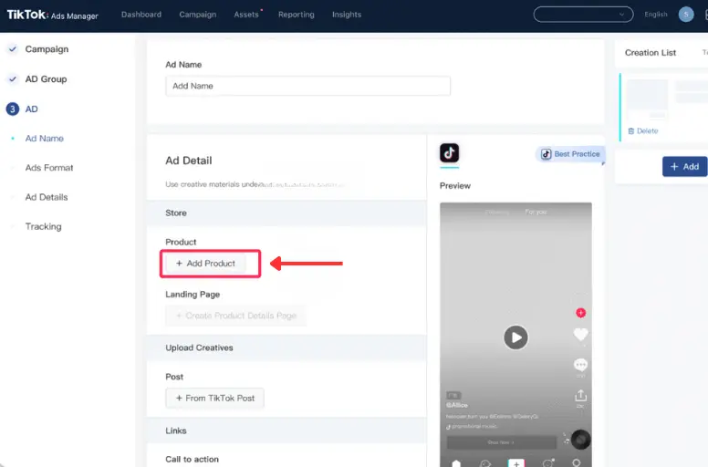This screenshot has height=467, width=708.
Task: Click the Creation List heading
Action: [x=651, y=53]
